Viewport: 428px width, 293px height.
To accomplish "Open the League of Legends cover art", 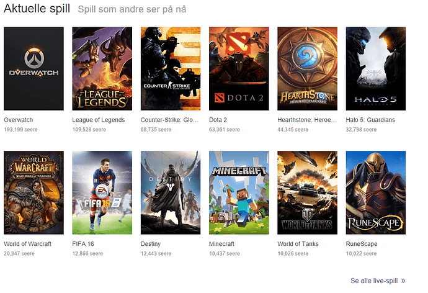I will coord(102,68).
